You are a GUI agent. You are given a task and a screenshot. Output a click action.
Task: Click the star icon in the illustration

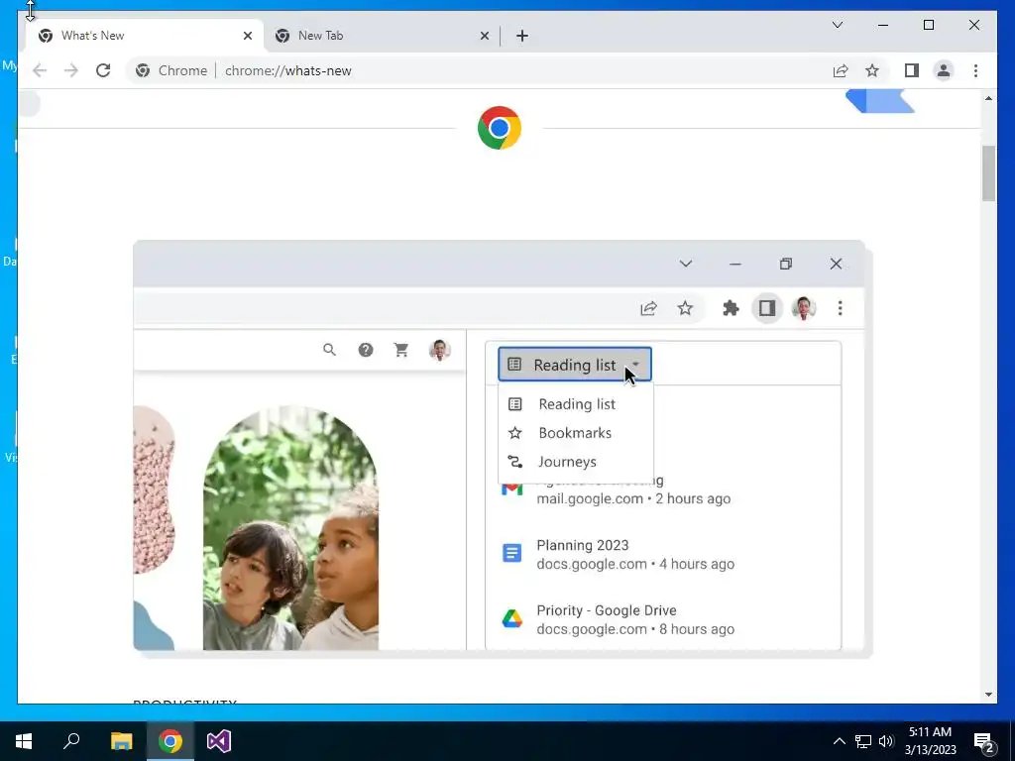tap(685, 309)
